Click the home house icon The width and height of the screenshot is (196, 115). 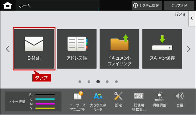[8, 6]
